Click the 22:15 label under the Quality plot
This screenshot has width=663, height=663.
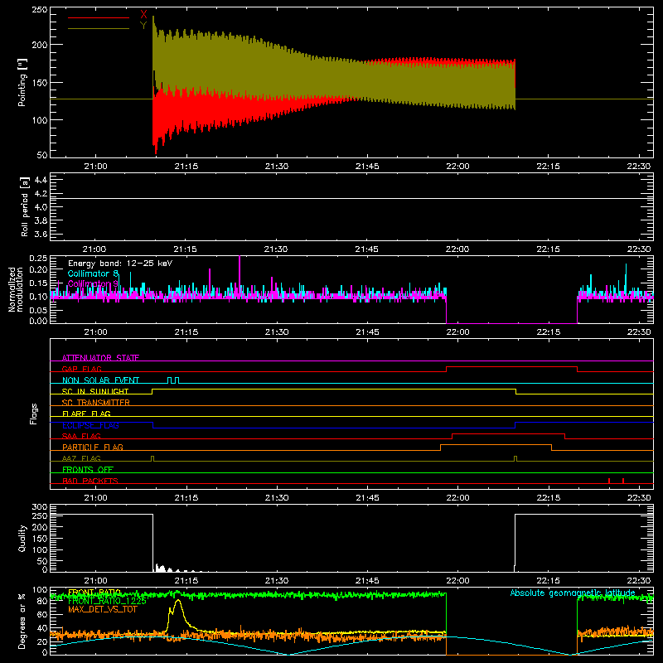(549, 581)
